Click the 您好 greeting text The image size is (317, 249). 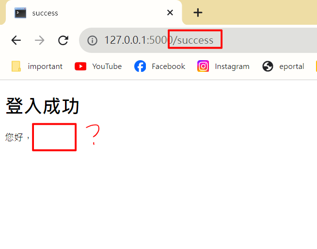14,137
